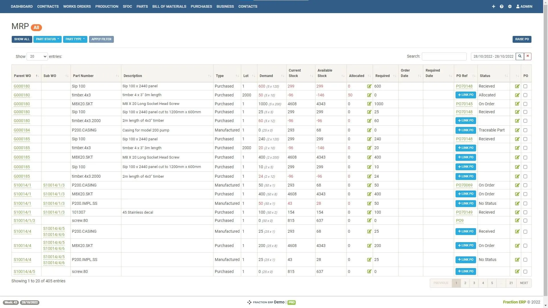Open the help question mark icon
Image resolution: width=548 pixels, height=308 pixels.
pyautogui.click(x=501, y=6)
